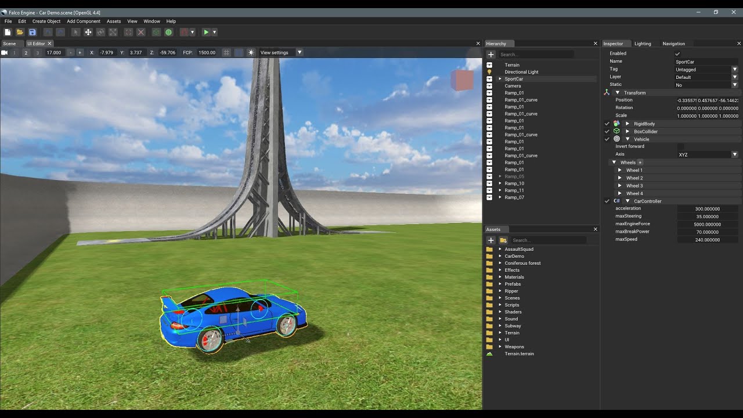Toggle the grid icon in viewport bar
Image resolution: width=743 pixels, height=418 pixels.
pos(227,52)
